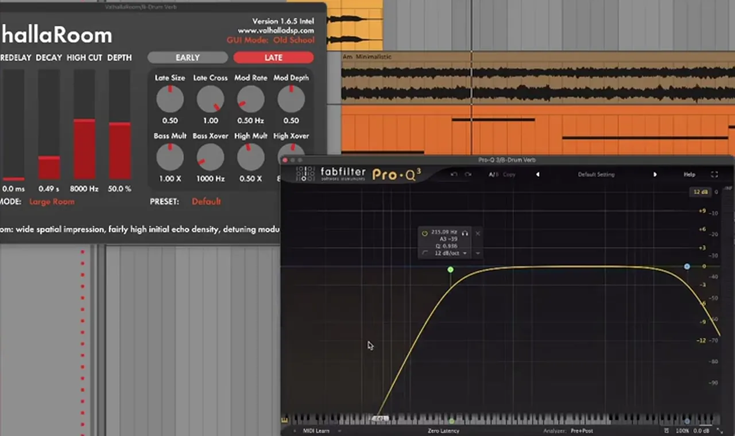Open the Default Setting preset menu
The height and width of the screenshot is (436, 735).
[x=596, y=174]
